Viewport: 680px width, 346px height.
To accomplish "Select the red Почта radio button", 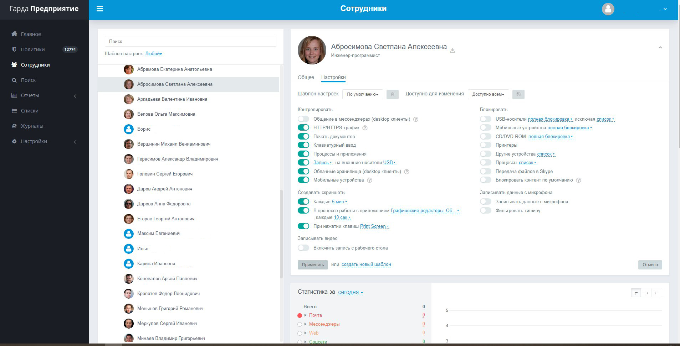I will pos(300,315).
